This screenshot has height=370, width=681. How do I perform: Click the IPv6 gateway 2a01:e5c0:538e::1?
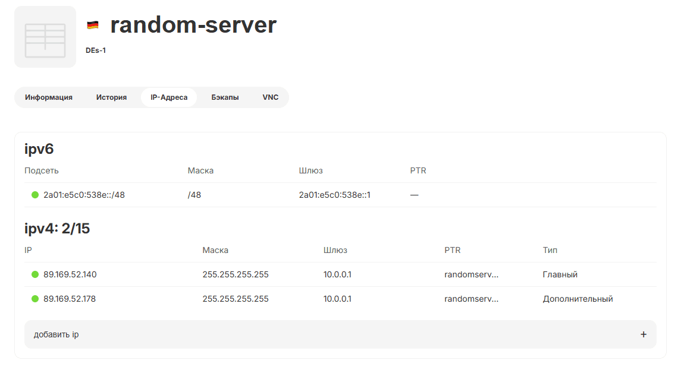[334, 195]
